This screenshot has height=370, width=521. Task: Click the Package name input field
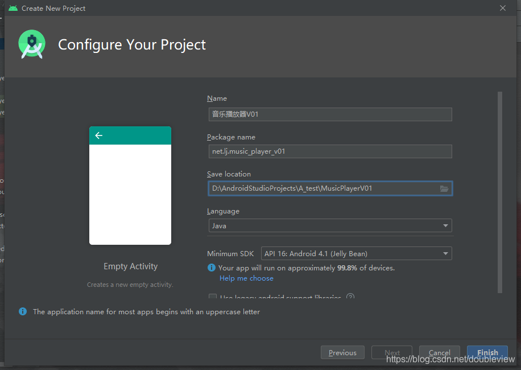[x=330, y=151]
